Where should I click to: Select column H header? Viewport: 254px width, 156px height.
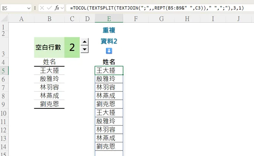(x=187, y=19)
